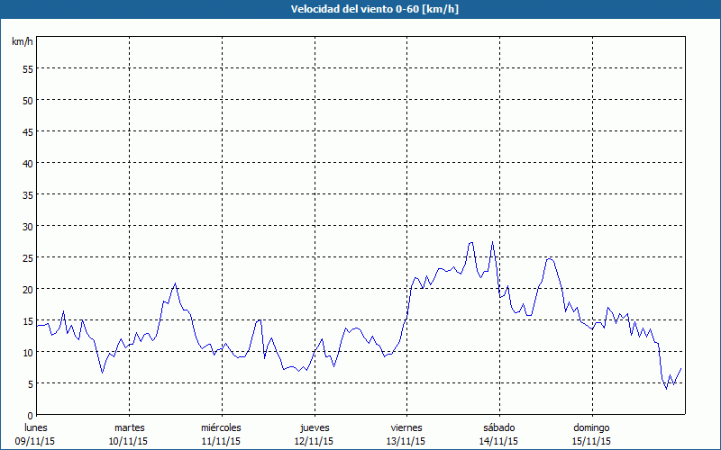This screenshot has height=450, width=721.
Task: Click the km/h unit label
Action: [x=23, y=42]
